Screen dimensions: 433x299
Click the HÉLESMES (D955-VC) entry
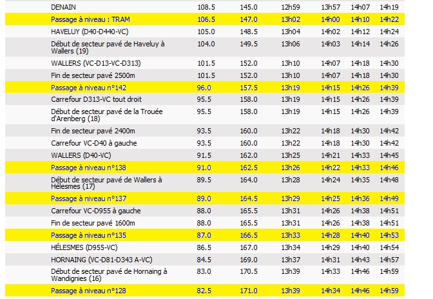pyautogui.click(x=82, y=247)
